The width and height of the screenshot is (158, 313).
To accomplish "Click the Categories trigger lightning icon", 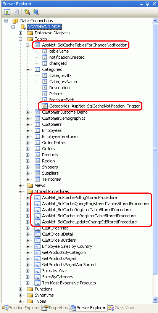I will 45,106.
